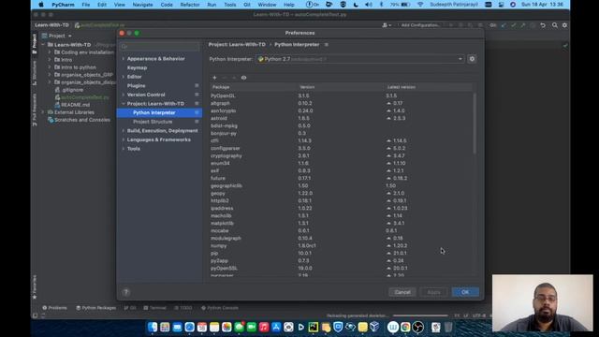
Task: Expand Languages & Frameworks section
Action: pos(158,139)
